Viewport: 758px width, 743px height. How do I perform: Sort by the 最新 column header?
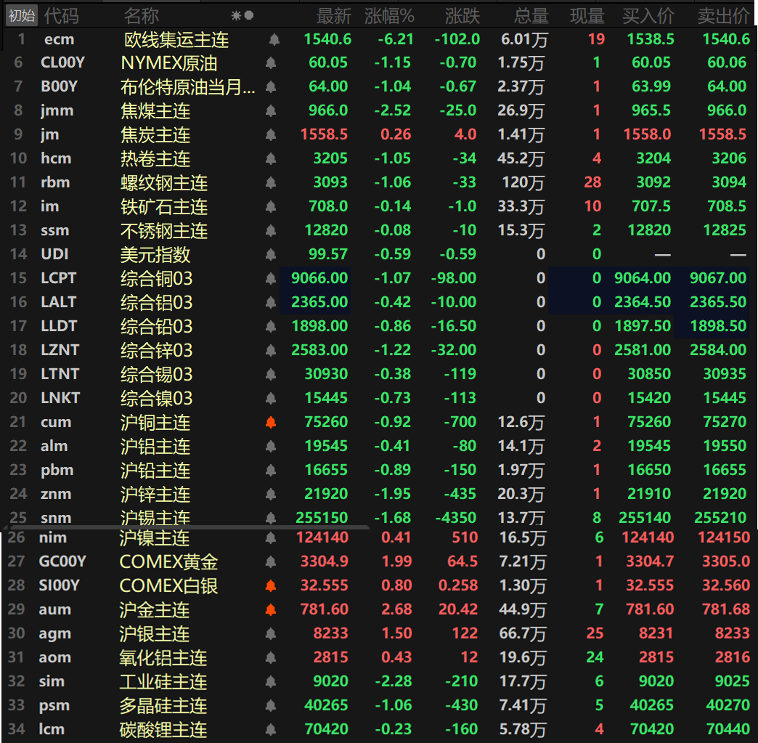click(333, 16)
